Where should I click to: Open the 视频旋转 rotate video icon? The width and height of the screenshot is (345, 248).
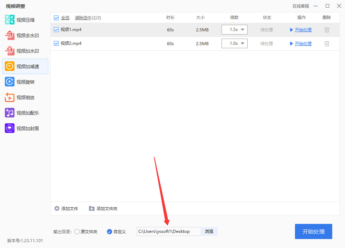(x=10, y=82)
